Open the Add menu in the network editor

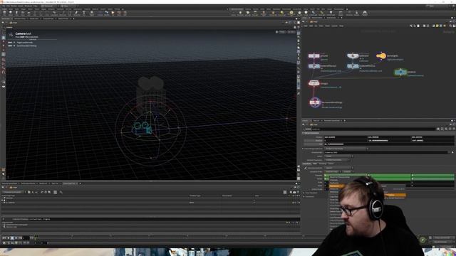click(306, 26)
